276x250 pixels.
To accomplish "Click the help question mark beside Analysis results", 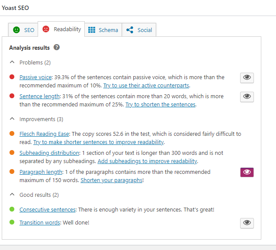I will [57, 47].
